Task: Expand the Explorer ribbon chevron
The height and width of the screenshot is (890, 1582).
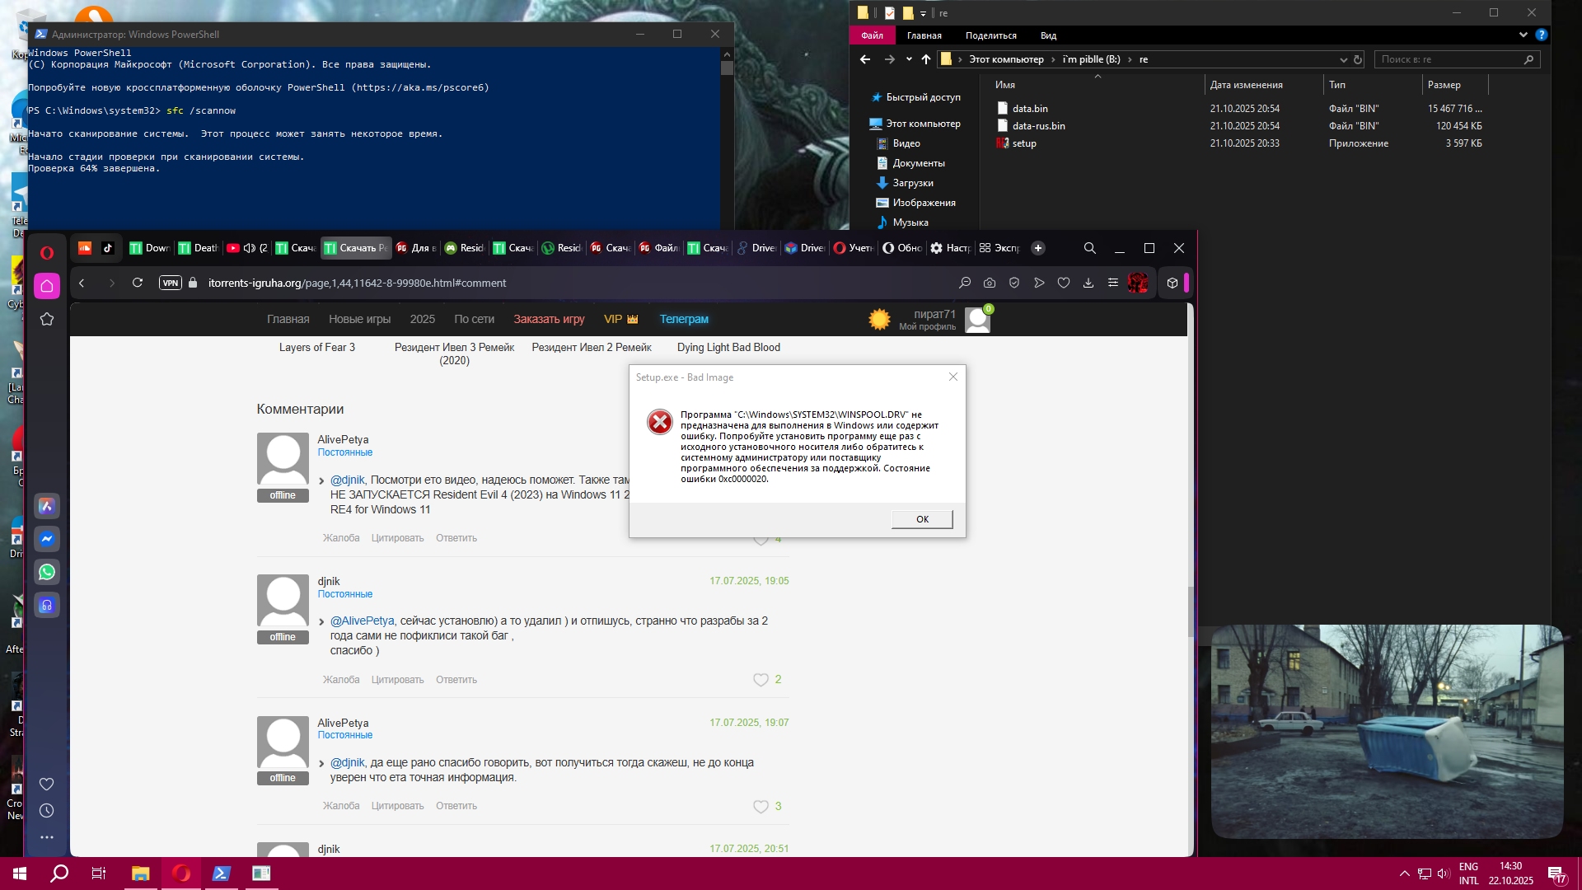Action: pos(1523,35)
